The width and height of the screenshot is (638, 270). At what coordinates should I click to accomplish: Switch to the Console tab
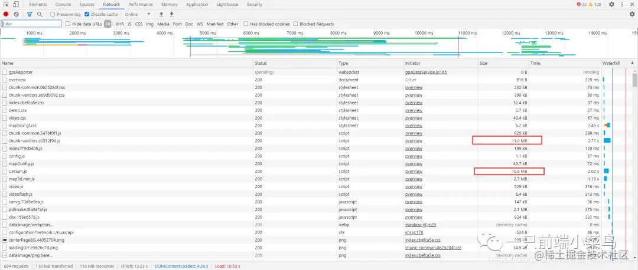(x=63, y=5)
